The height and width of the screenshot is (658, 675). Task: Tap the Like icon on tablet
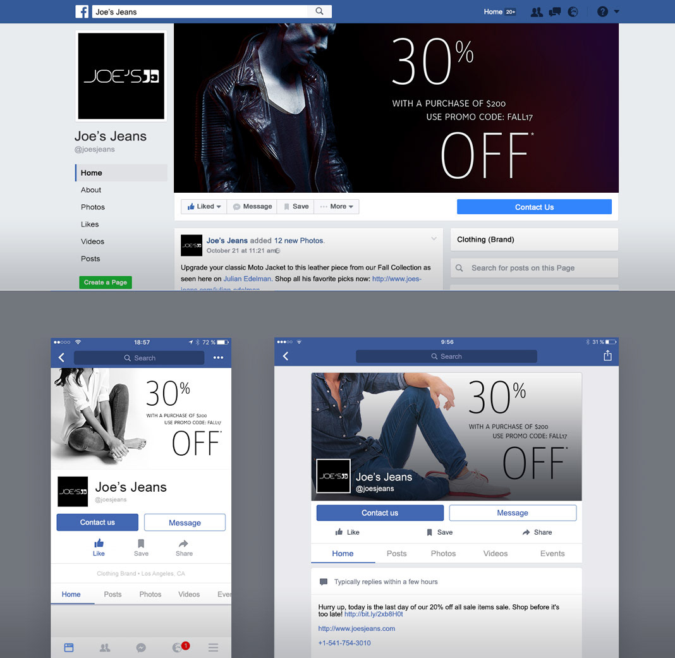pyautogui.click(x=339, y=532)
